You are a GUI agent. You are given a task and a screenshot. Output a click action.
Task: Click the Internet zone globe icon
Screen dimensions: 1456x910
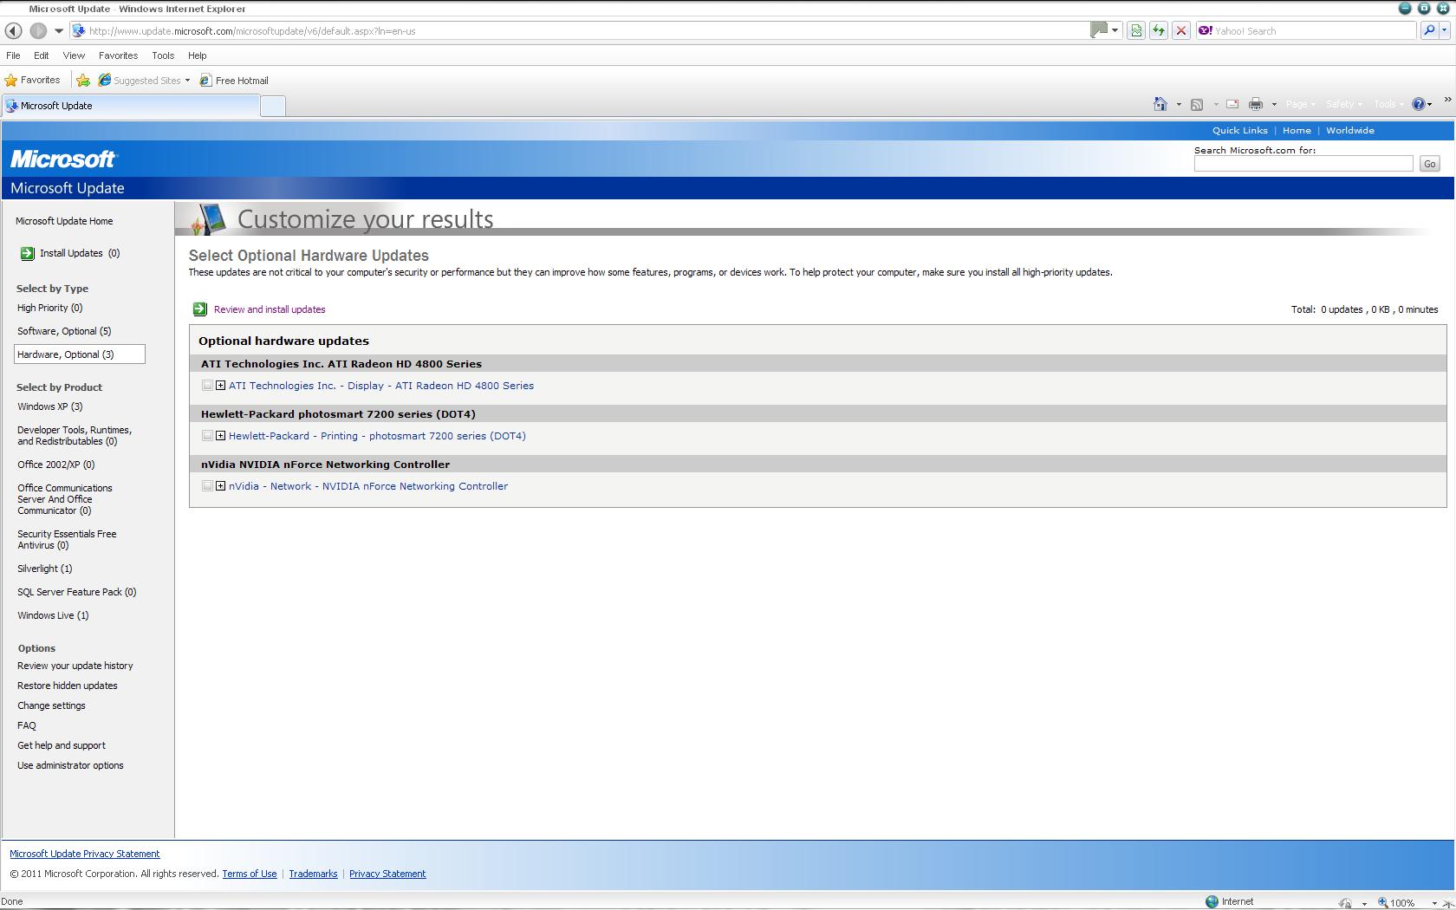tap(1212, 902)
